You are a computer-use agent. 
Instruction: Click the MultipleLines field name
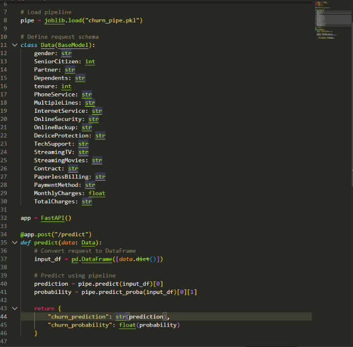tap(56, 103)
